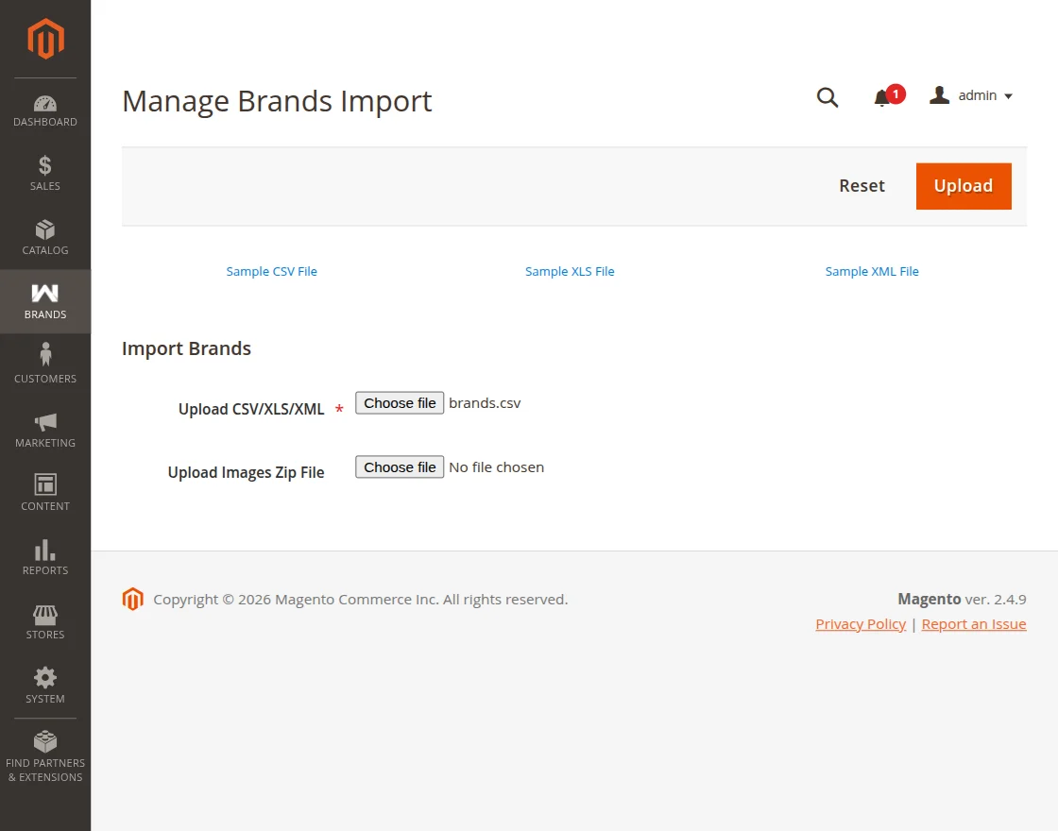Image resolution: width=1058 pixels, height=831 pixels.
Task: Open the Customers sidebar menu
Action: point(45,365)
